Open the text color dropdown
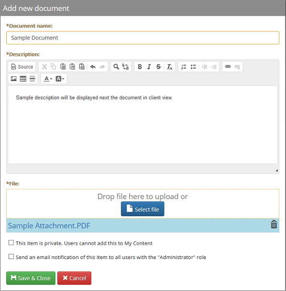 point(48,79)
